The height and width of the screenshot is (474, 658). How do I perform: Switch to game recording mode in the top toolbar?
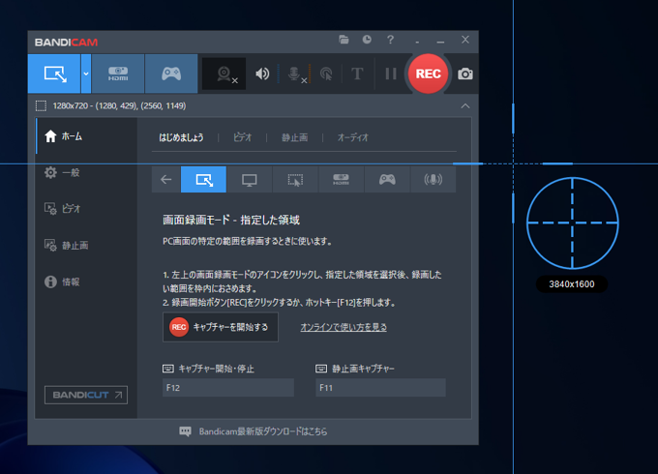[x=171, y=74]
